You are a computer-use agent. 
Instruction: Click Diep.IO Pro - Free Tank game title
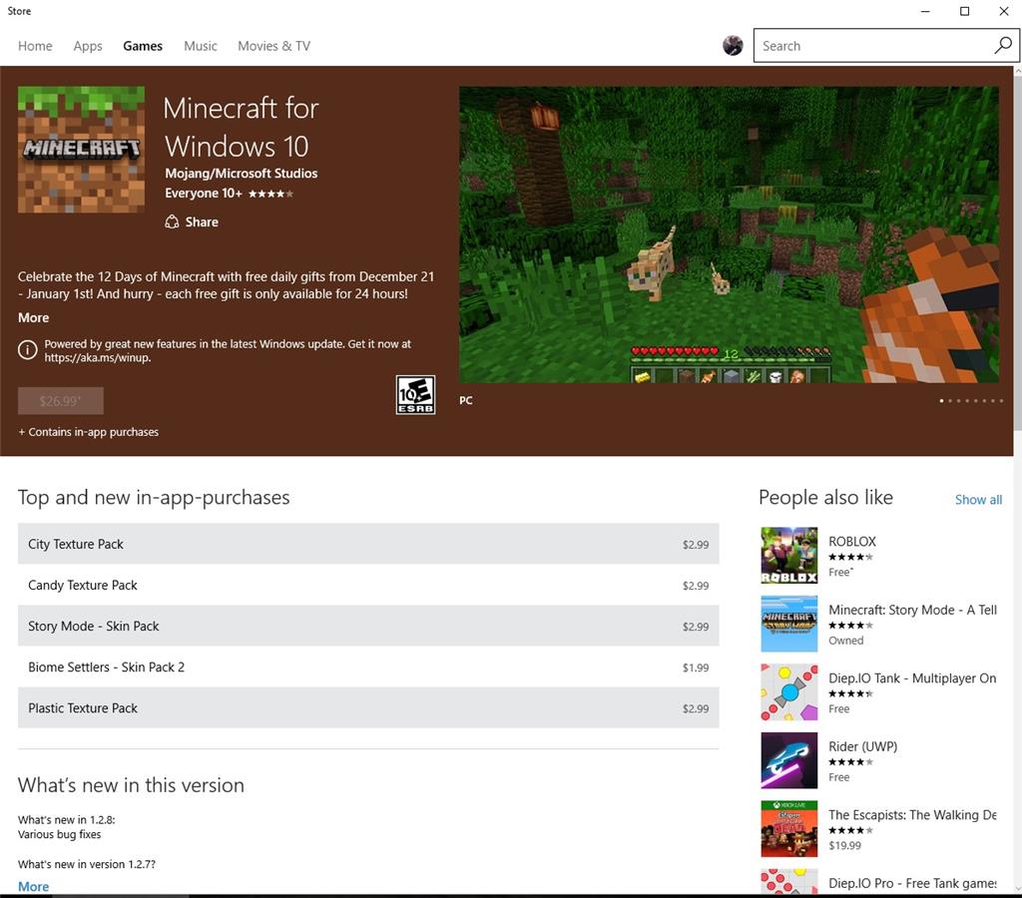[x=912, y=884]
